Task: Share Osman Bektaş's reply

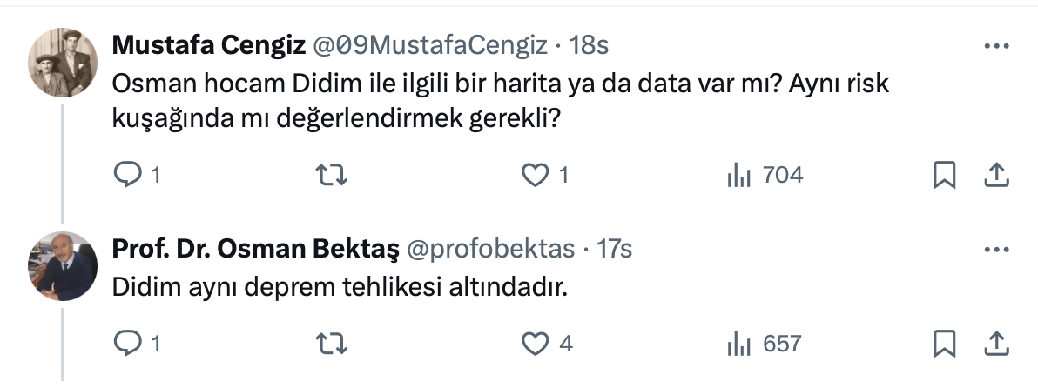Action: [995, 344]
